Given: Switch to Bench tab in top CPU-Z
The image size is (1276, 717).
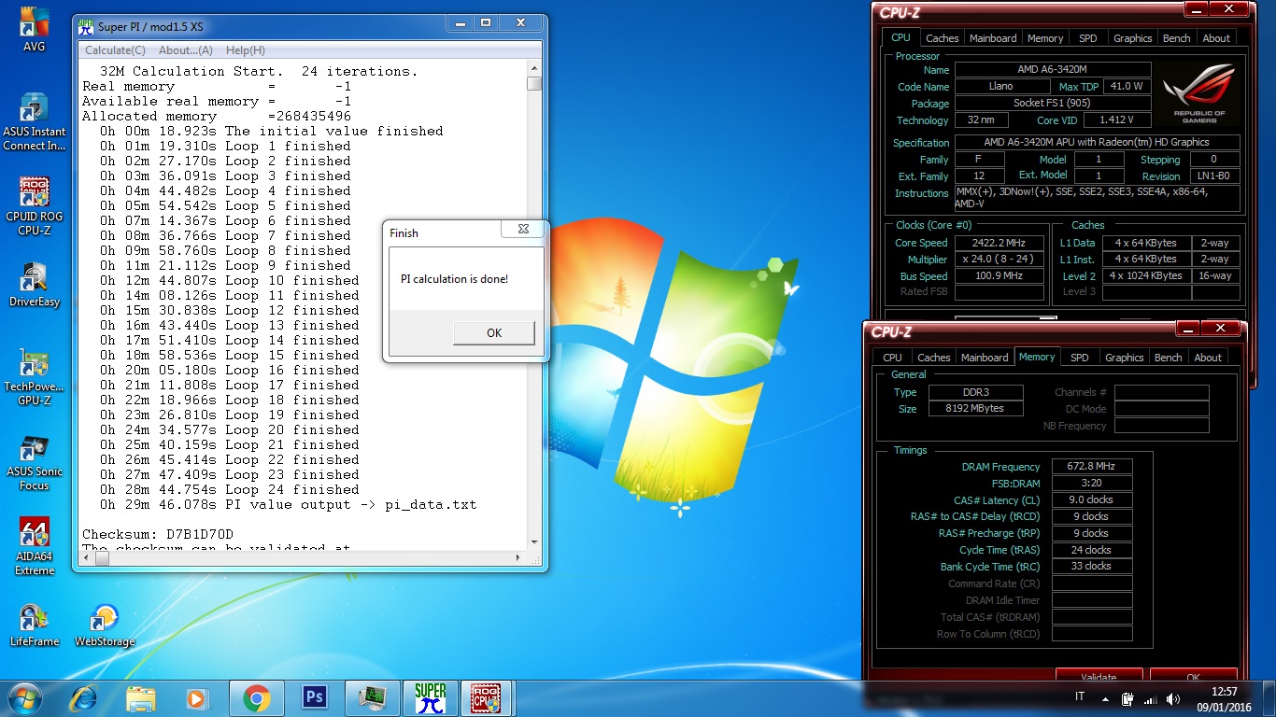Looking at the screenshot, I should [1176, 38].
